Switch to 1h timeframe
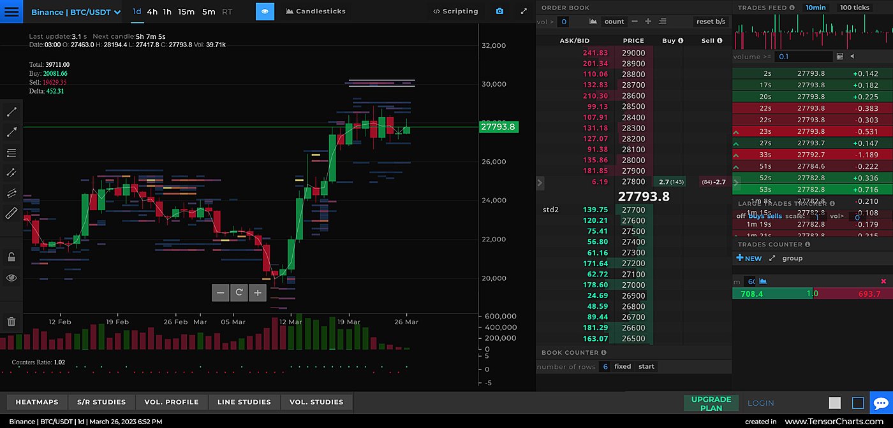The image size is (893, 428). pos(167,11)
